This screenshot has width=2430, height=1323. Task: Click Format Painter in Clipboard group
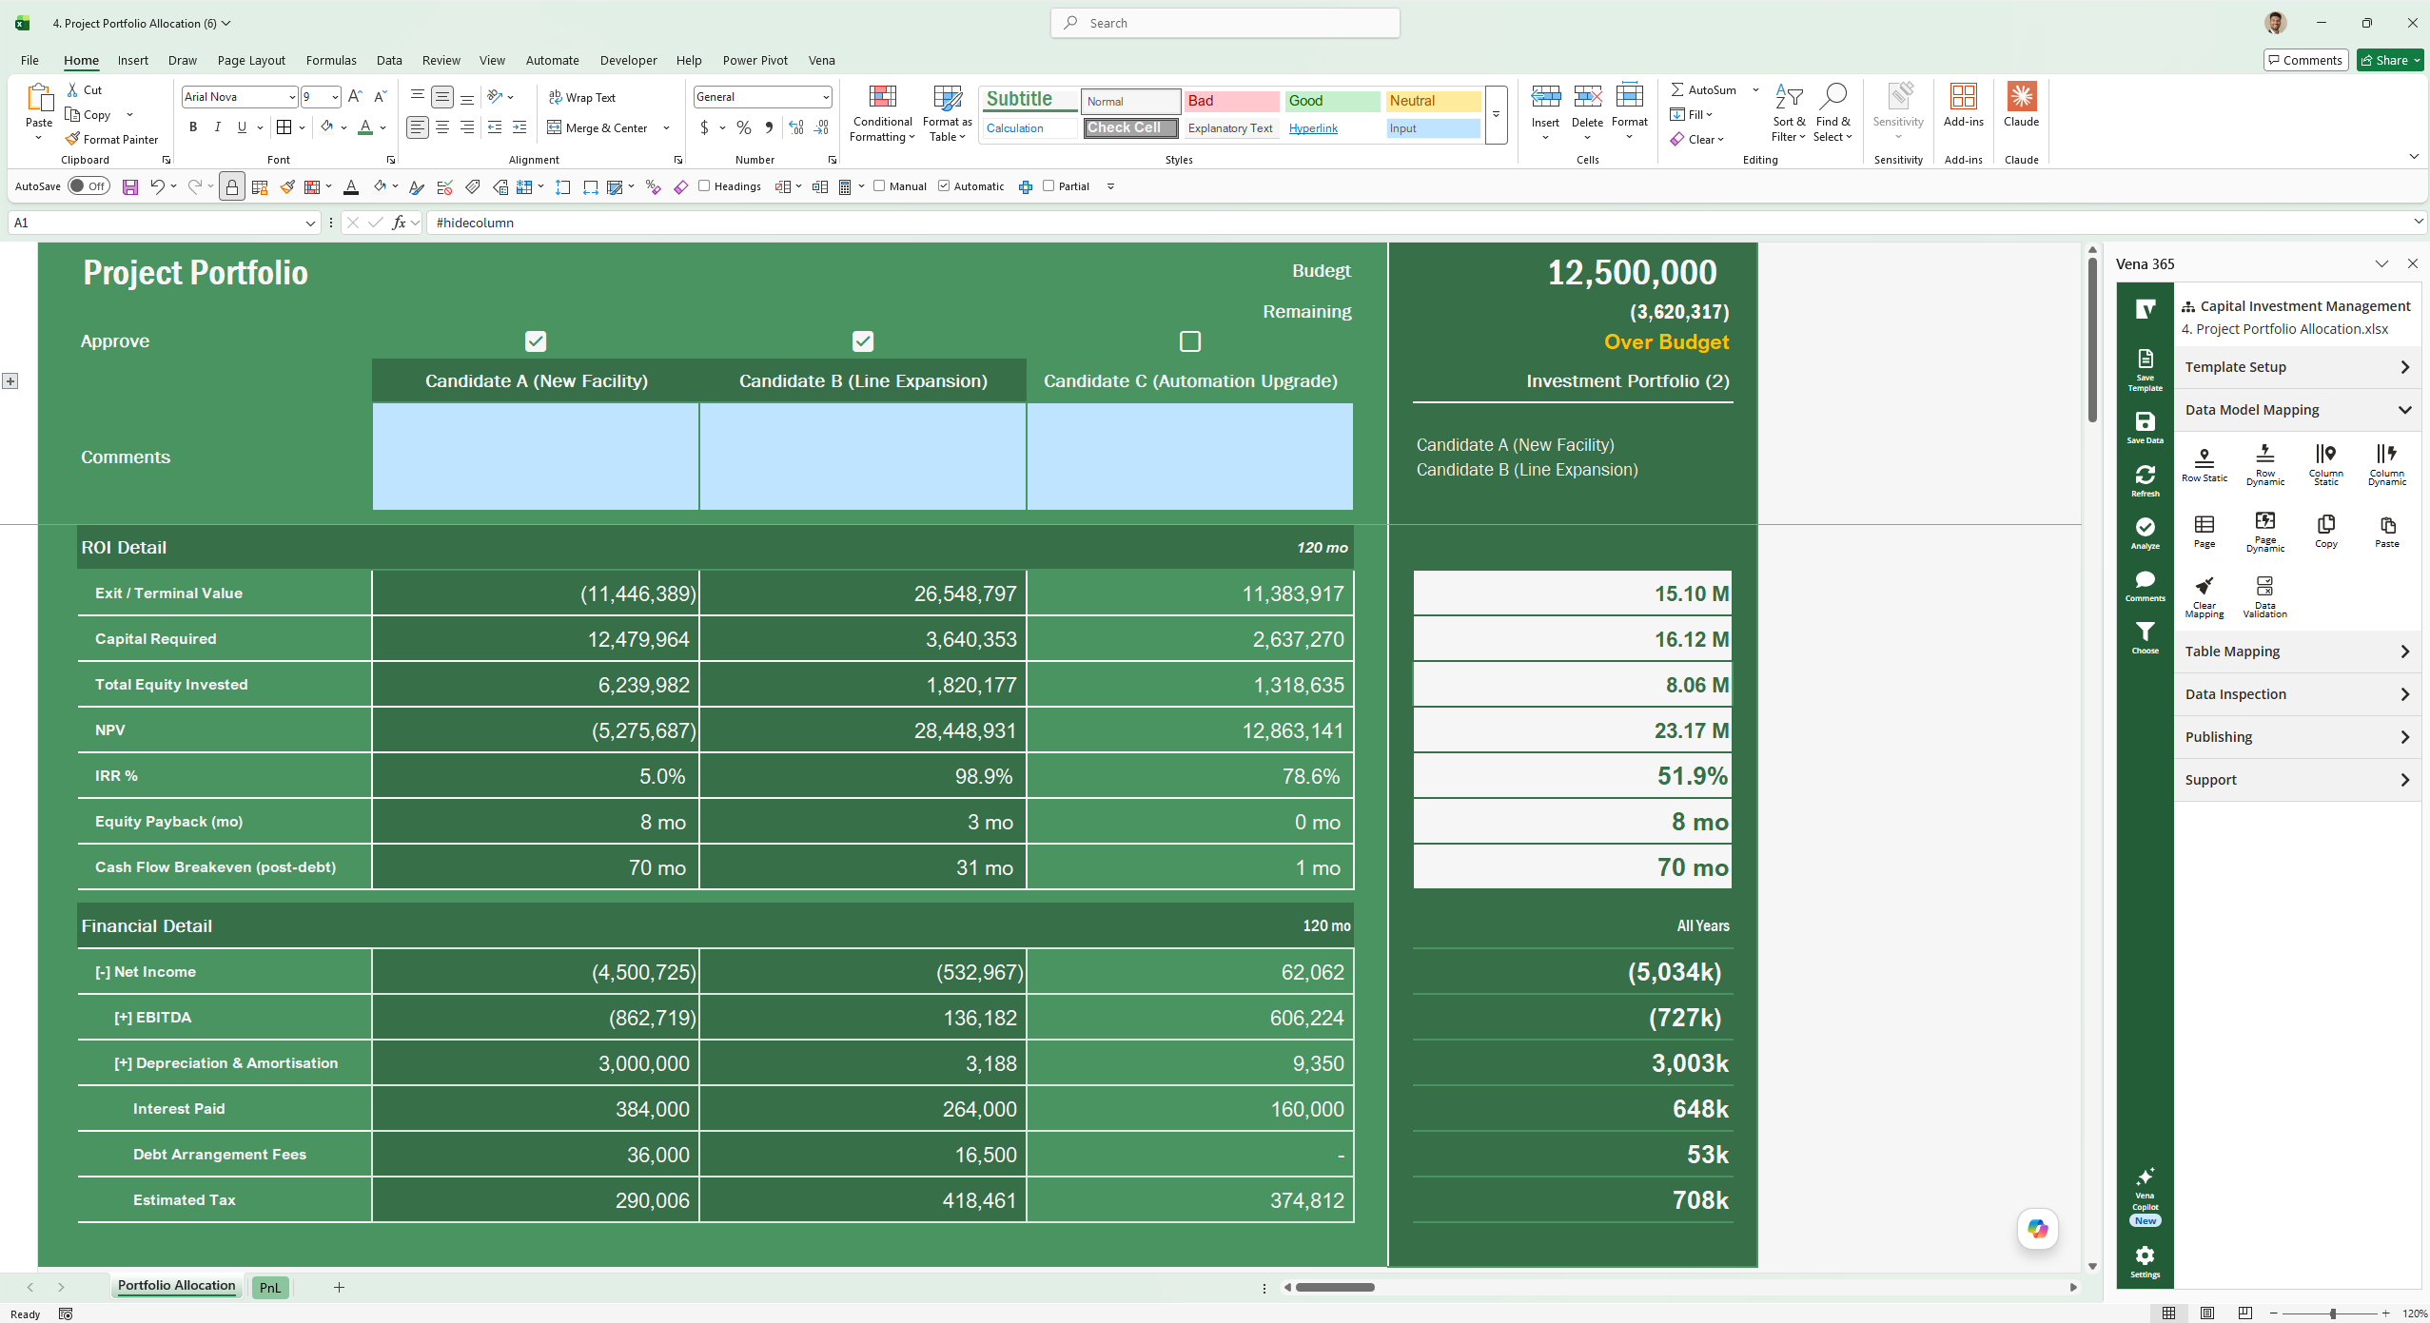pos(111,139)
